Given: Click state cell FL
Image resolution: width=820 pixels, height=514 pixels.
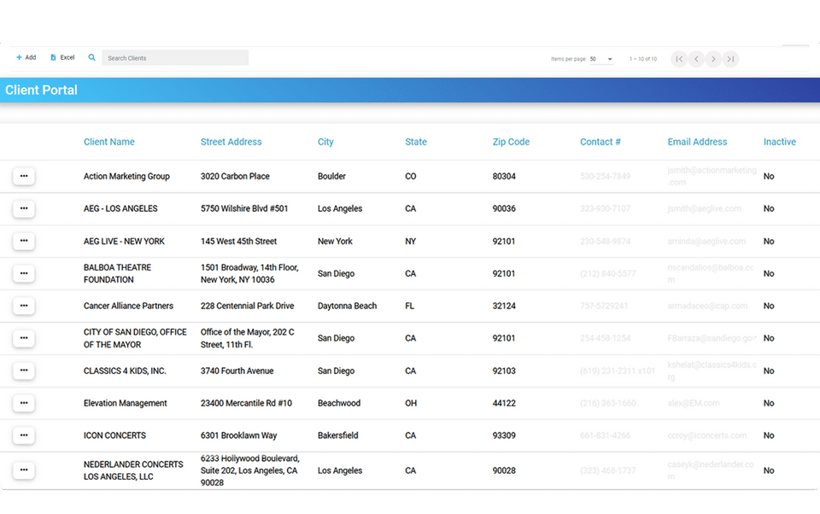Looking at the screenshot, I should [409, 306].
